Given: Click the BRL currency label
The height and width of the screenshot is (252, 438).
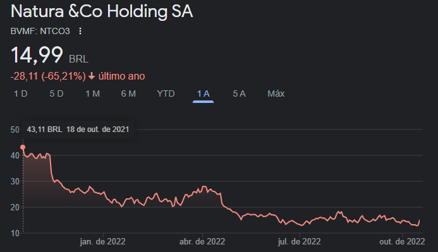Looking at the screenshot, I should pyautogui.click(x=78, y=59).
